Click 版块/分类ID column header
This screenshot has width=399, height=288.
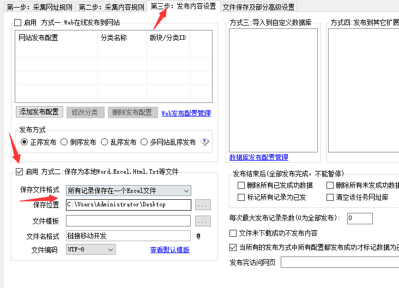pyautogui.click(x=168, y=38)
